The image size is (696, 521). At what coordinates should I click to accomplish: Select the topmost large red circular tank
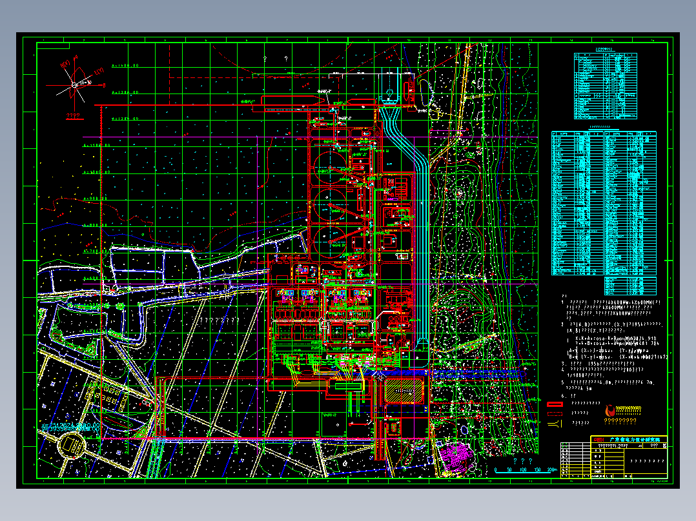click(330, 168)
